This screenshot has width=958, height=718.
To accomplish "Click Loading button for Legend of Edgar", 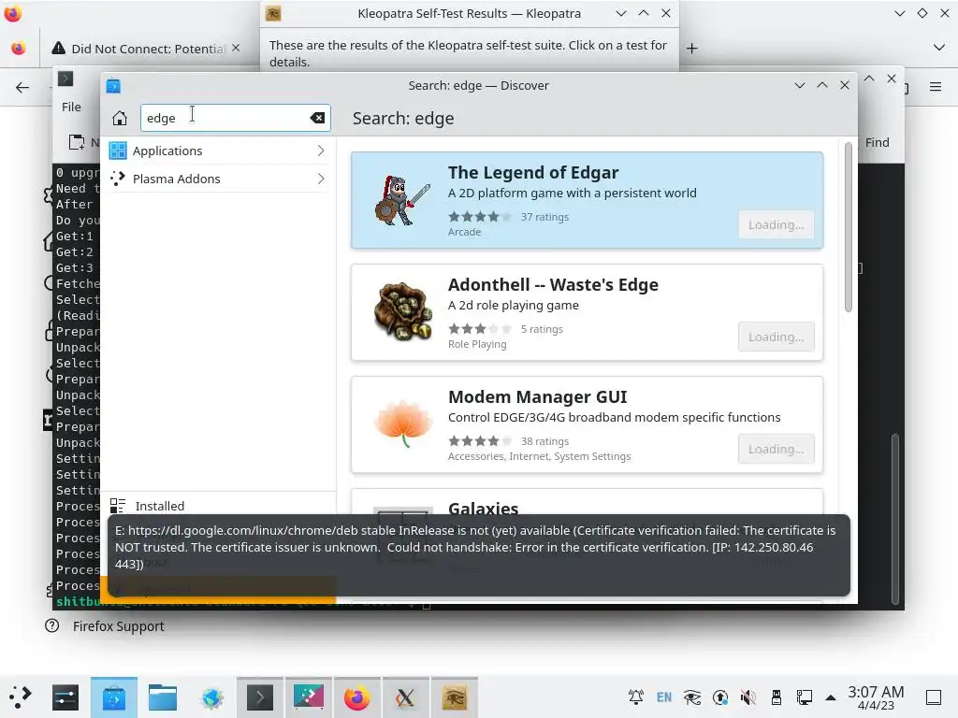I will (x=776, y=224).
